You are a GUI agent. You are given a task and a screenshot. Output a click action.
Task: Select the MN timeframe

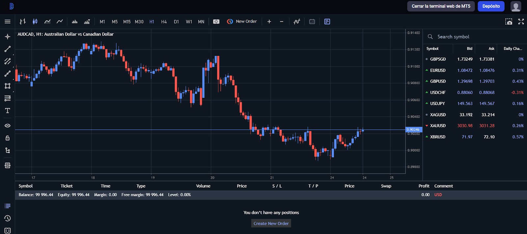pyautogui.click(x=201, y=22)
